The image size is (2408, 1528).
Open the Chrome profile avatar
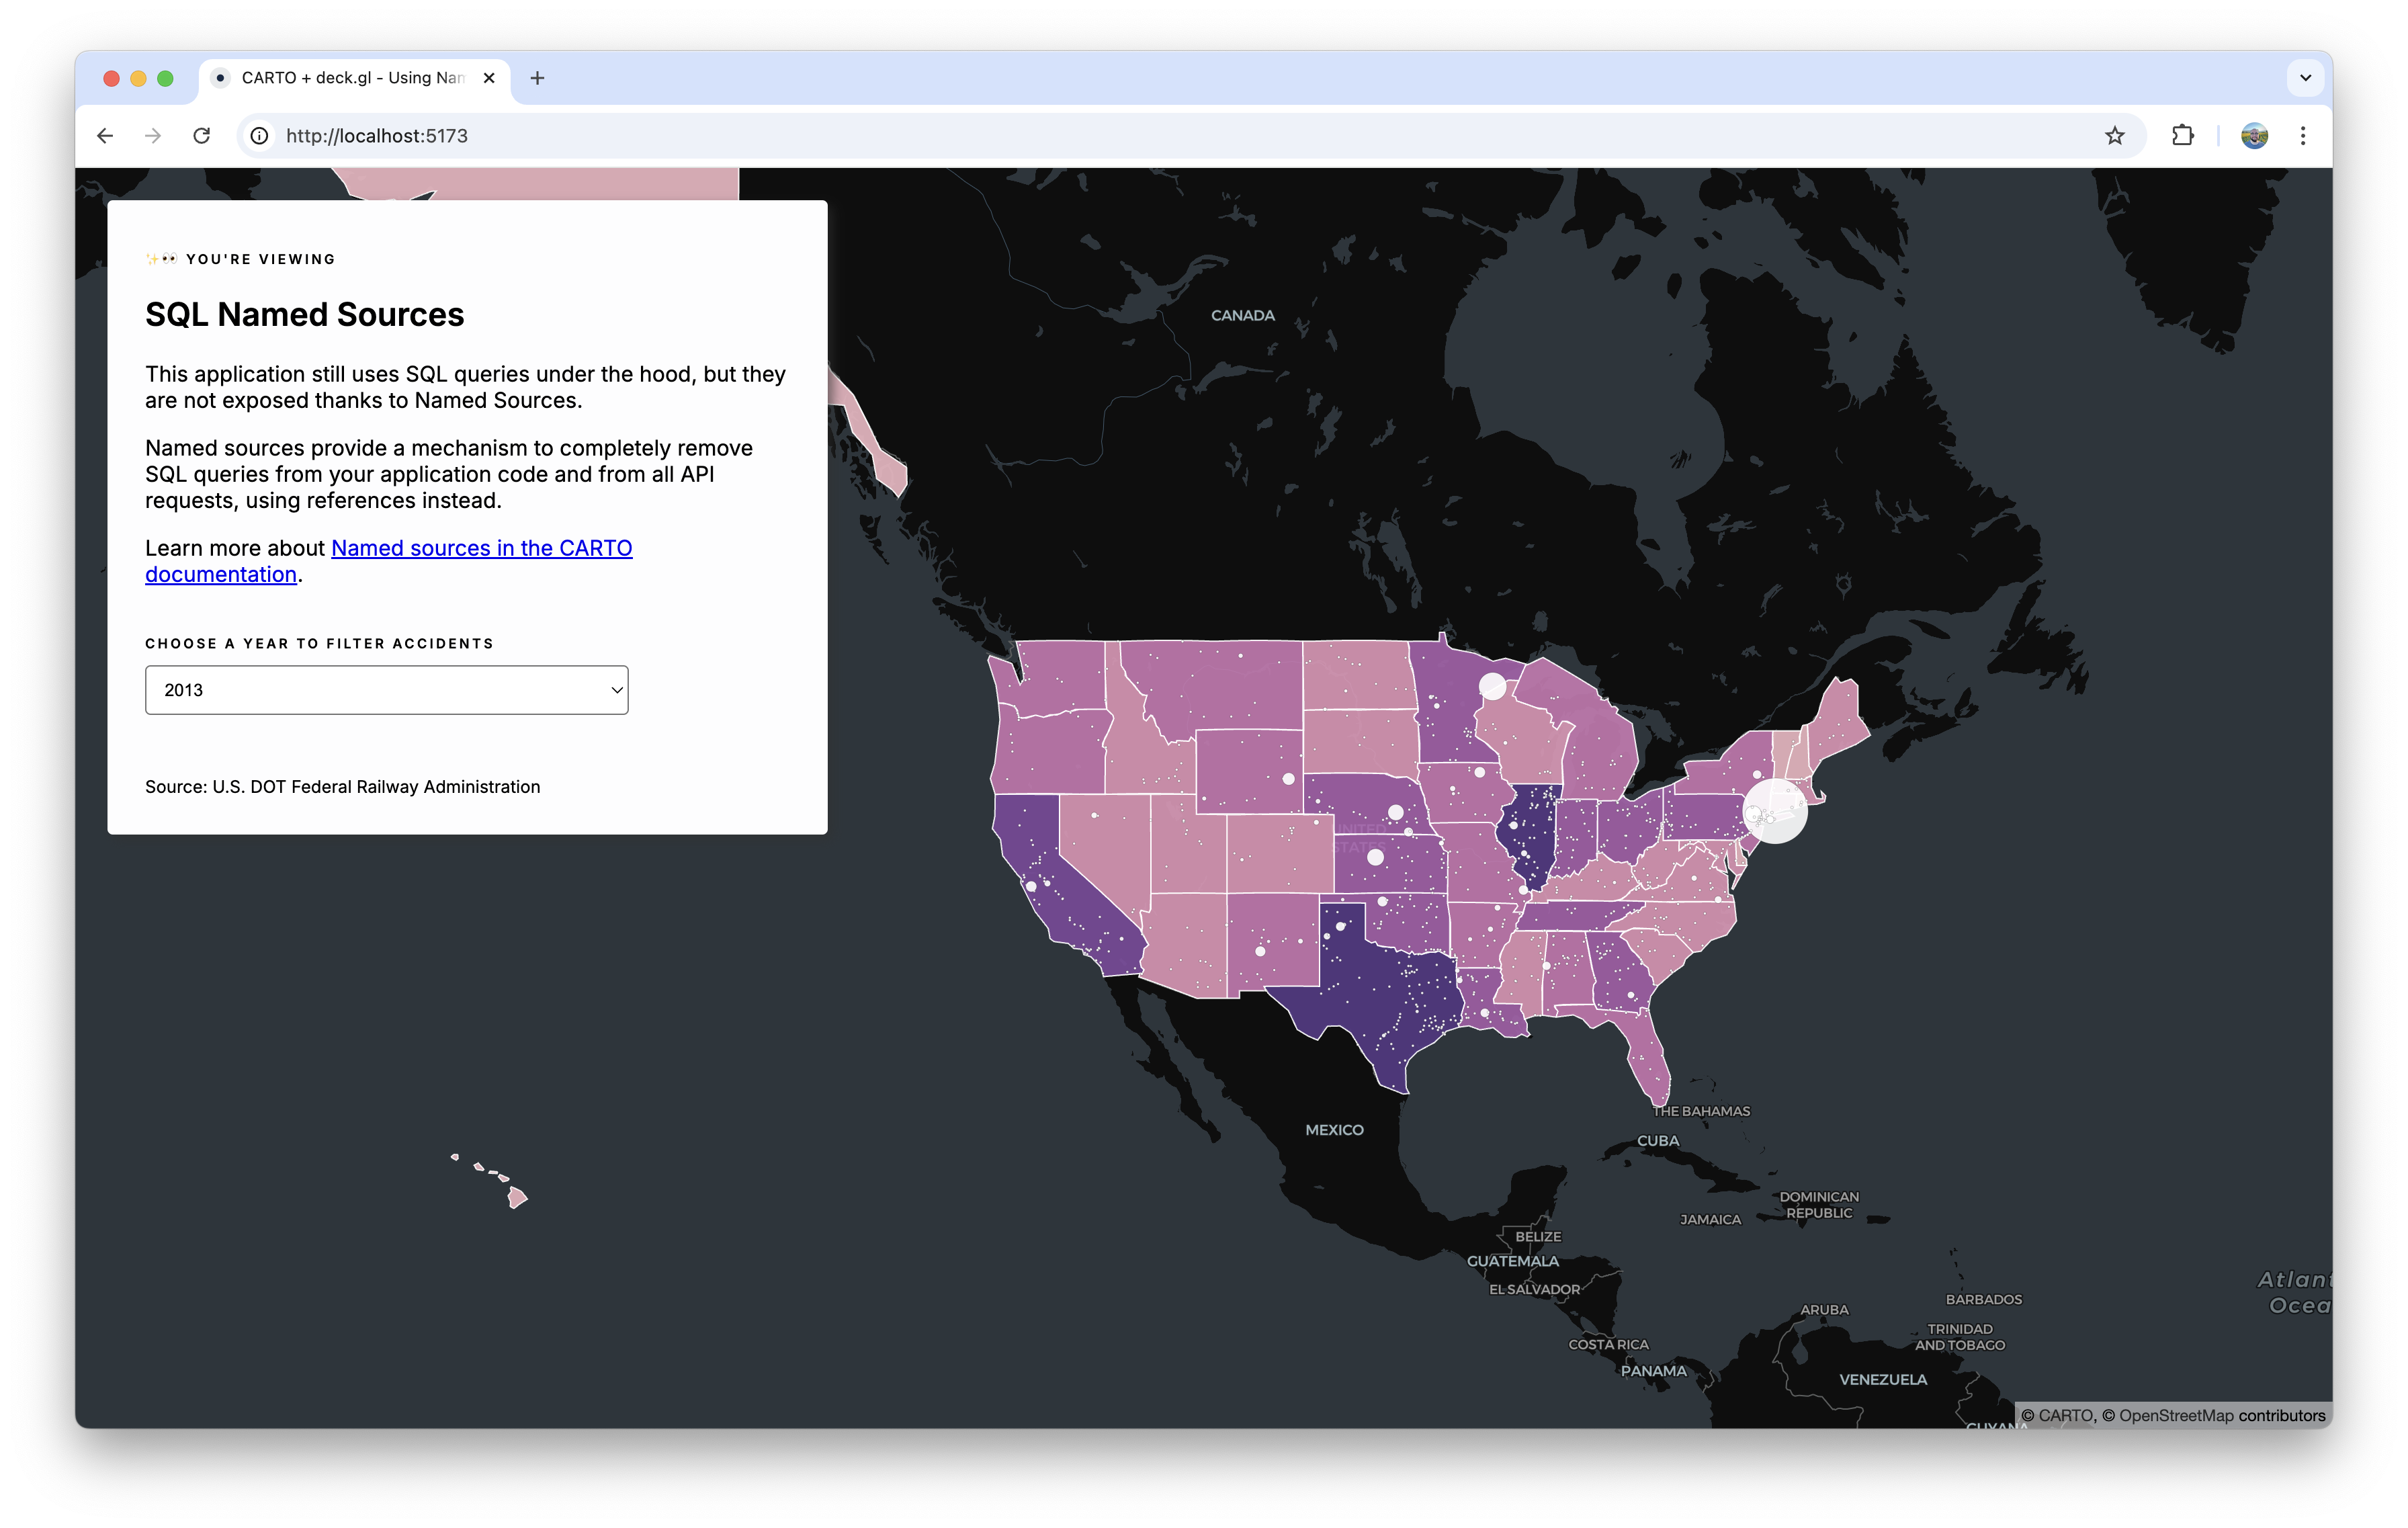click(2254, 136)
